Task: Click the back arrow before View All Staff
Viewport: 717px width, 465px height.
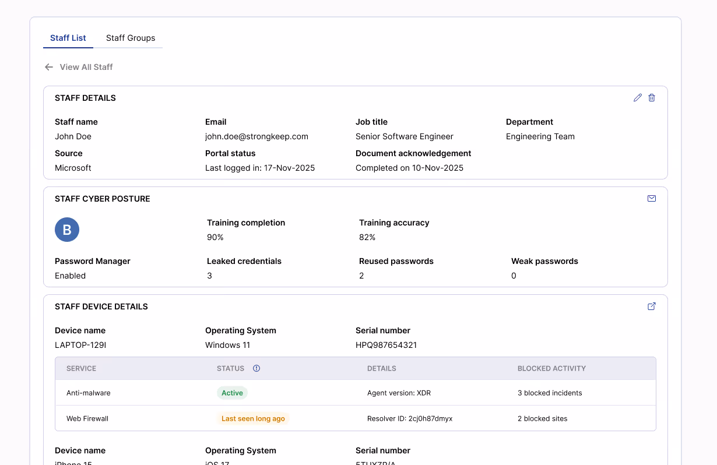Action: (49, 67)
